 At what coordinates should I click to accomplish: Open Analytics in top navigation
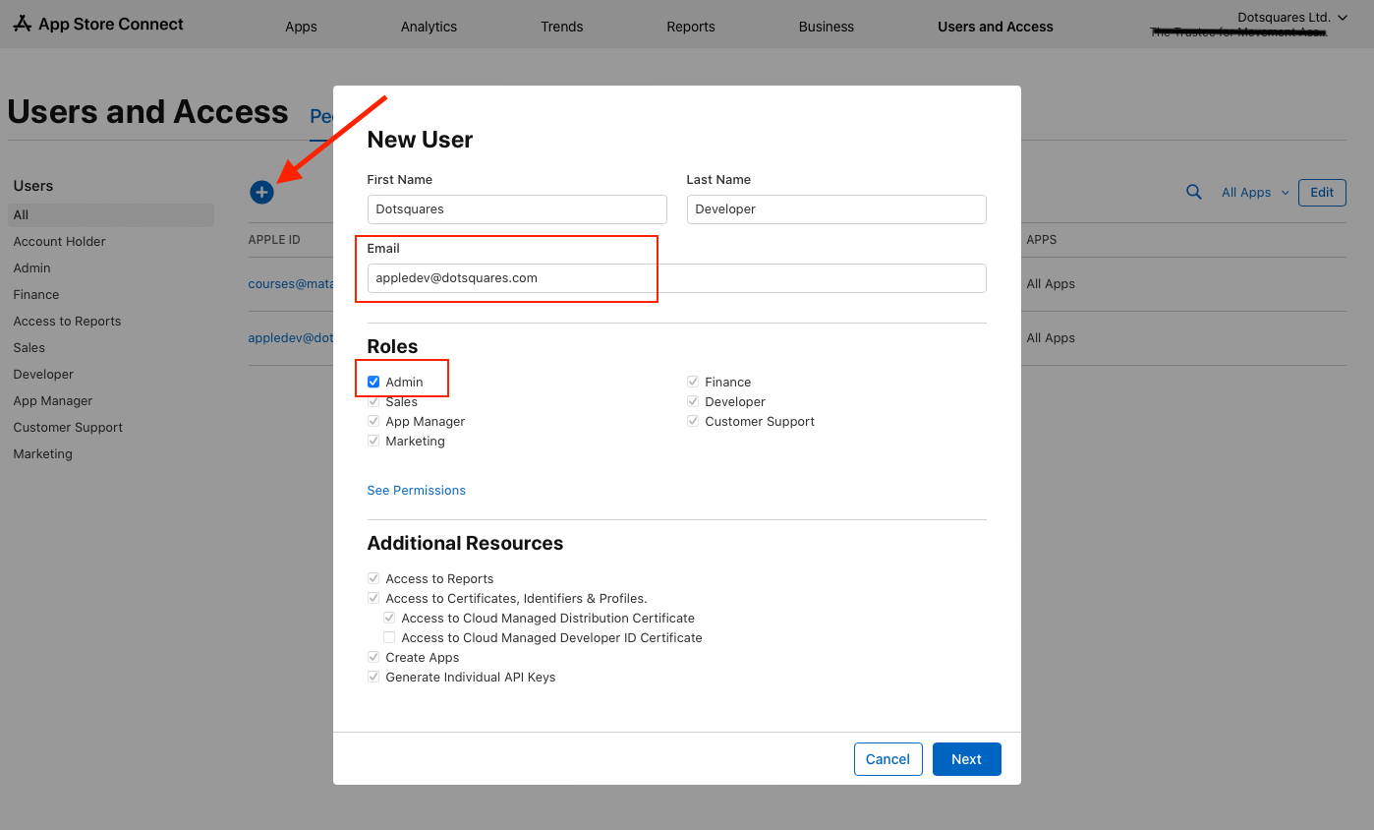(x=429, y=27)
